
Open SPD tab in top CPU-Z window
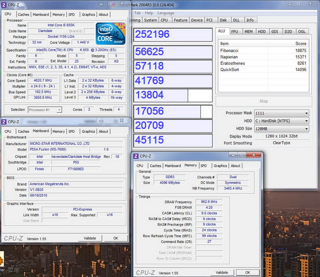pyautogui.click(x=72, y=15)
